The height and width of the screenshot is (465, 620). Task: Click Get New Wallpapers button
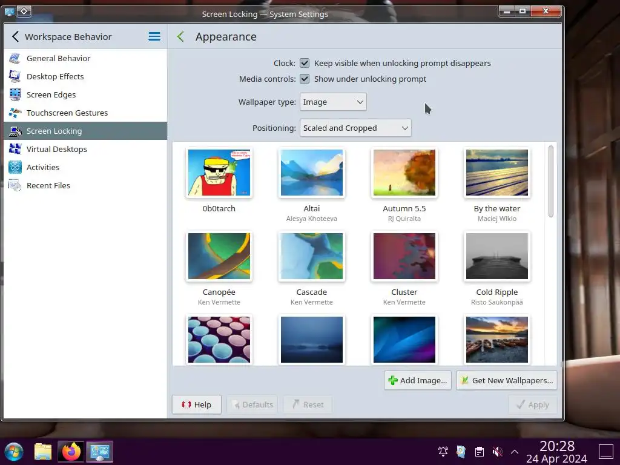point(507,380)
